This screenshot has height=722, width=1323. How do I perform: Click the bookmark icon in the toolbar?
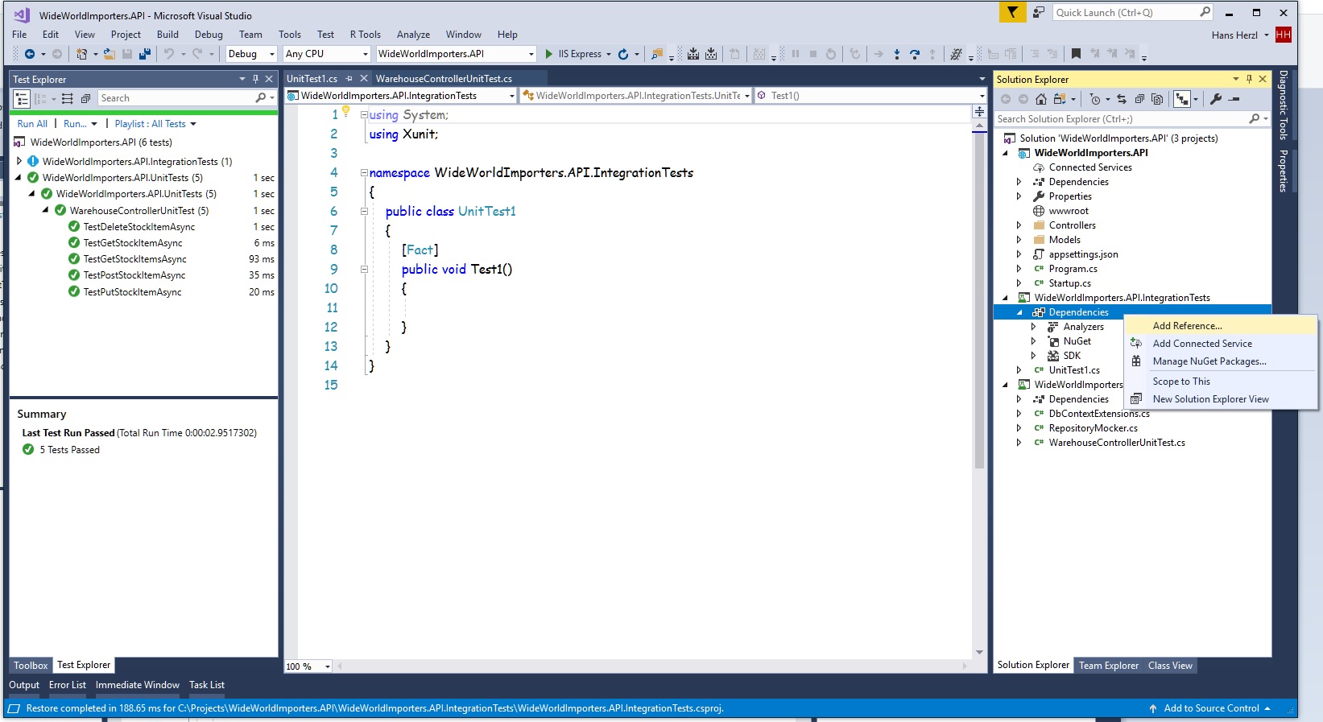click(1076, 54)
